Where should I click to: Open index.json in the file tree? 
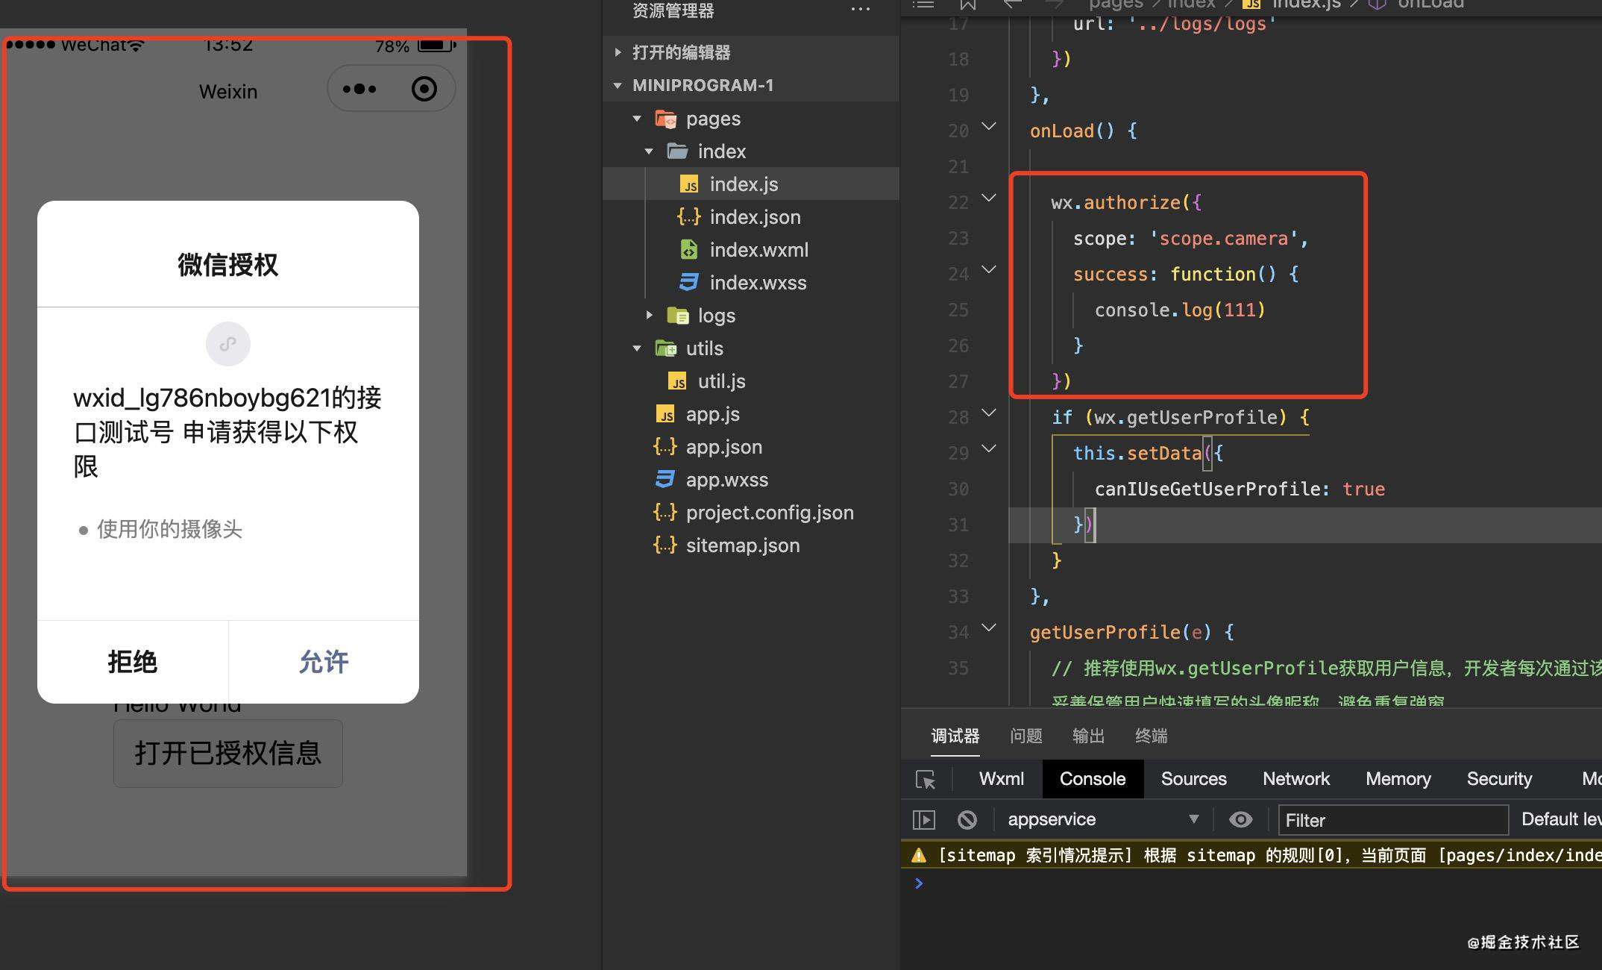click(751, 217)
